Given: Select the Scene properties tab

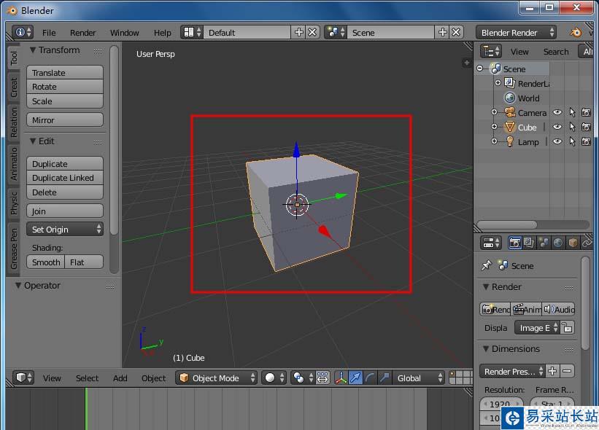Looking at the screenshot, I should tap(544, 243).
